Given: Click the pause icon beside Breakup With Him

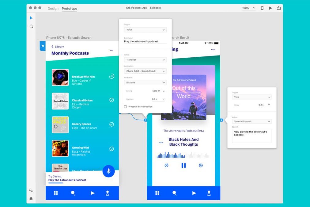Looking at the screenshot, I should [112, 76].
